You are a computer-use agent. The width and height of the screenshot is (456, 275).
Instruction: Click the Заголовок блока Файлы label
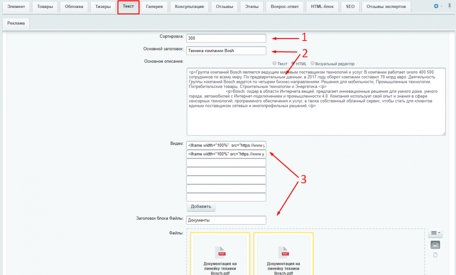click(160, 218)
